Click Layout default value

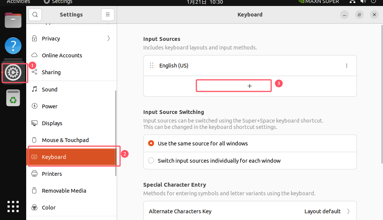pyautogui.click(x=322, y=211)
